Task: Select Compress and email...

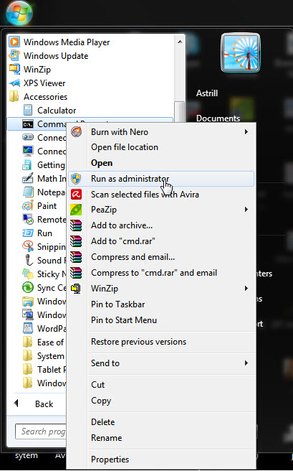Action: [x=133, y=257]
